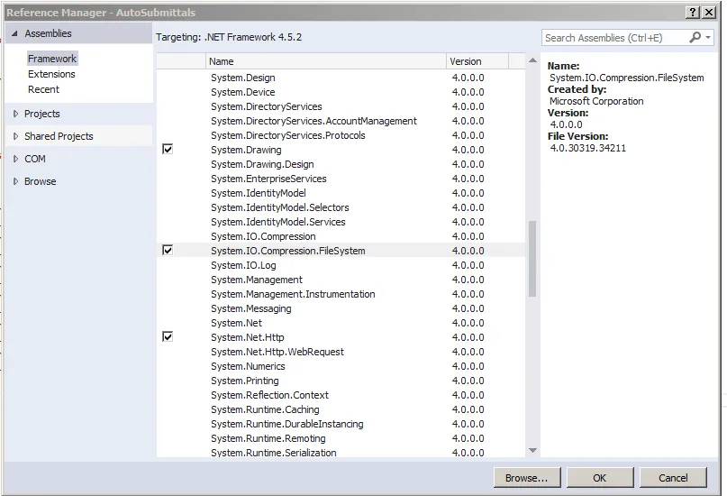Select the System.DirectoryServices.Protocols row

[x=341, y=135]
